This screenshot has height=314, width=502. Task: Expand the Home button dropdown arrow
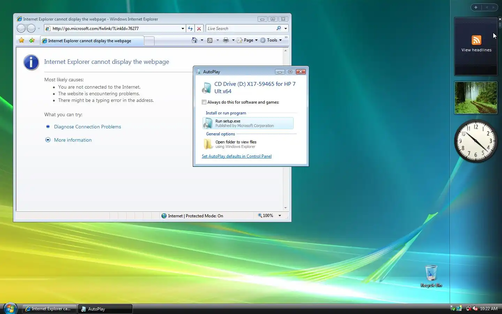click(202, 40)
